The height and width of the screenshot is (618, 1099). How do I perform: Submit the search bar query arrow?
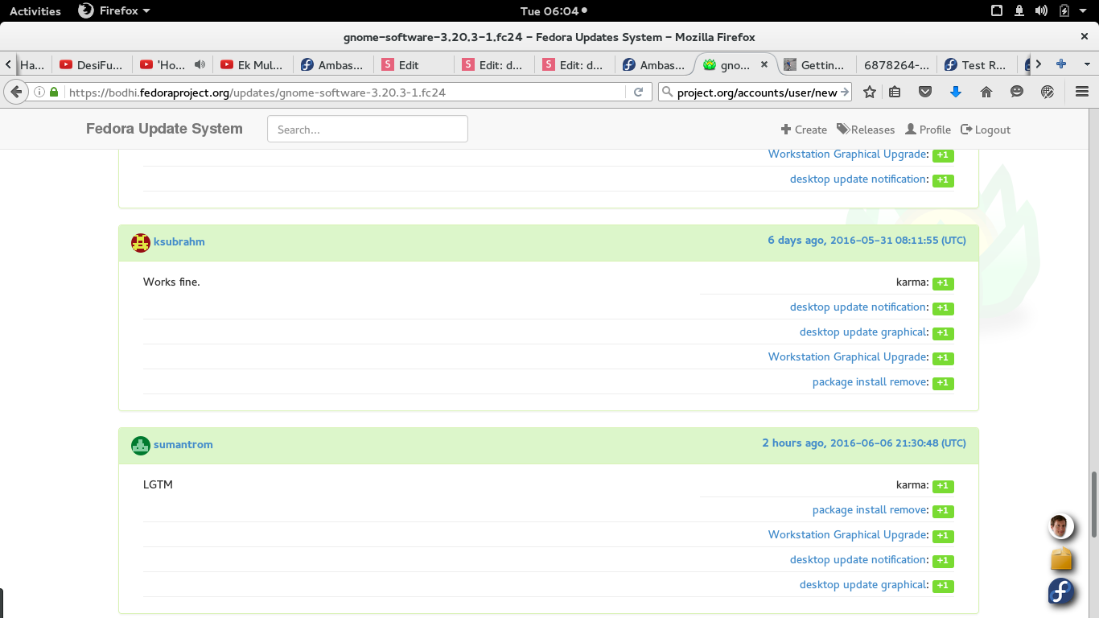(x=845, y=93)
